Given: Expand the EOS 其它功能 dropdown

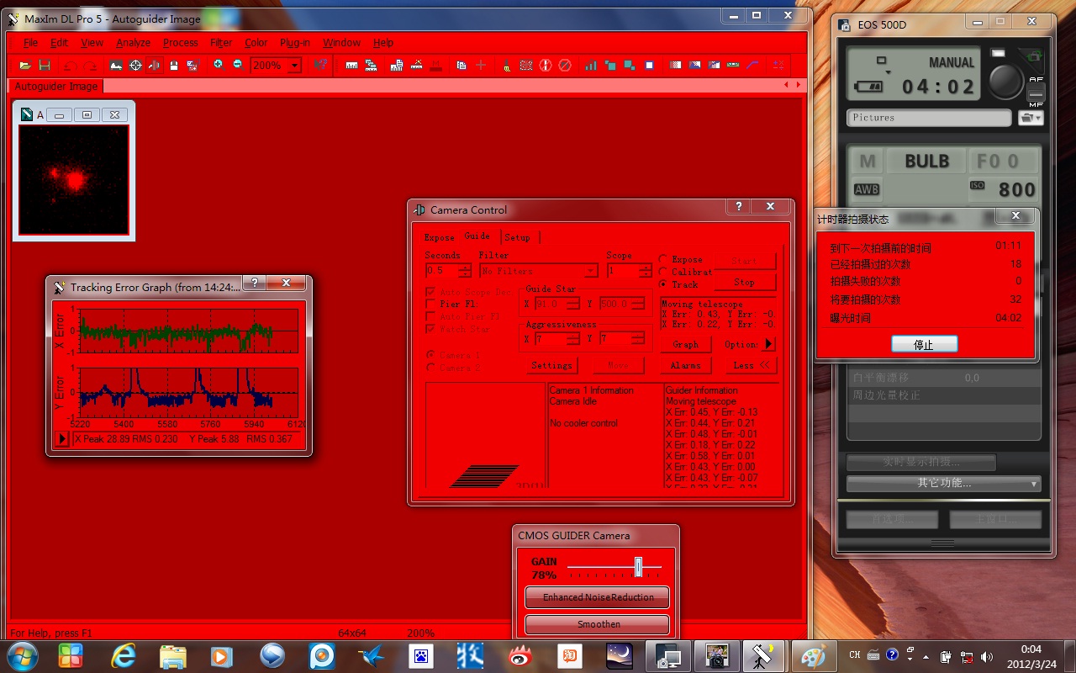Looking at the screenshot, I should coord(943,484).
